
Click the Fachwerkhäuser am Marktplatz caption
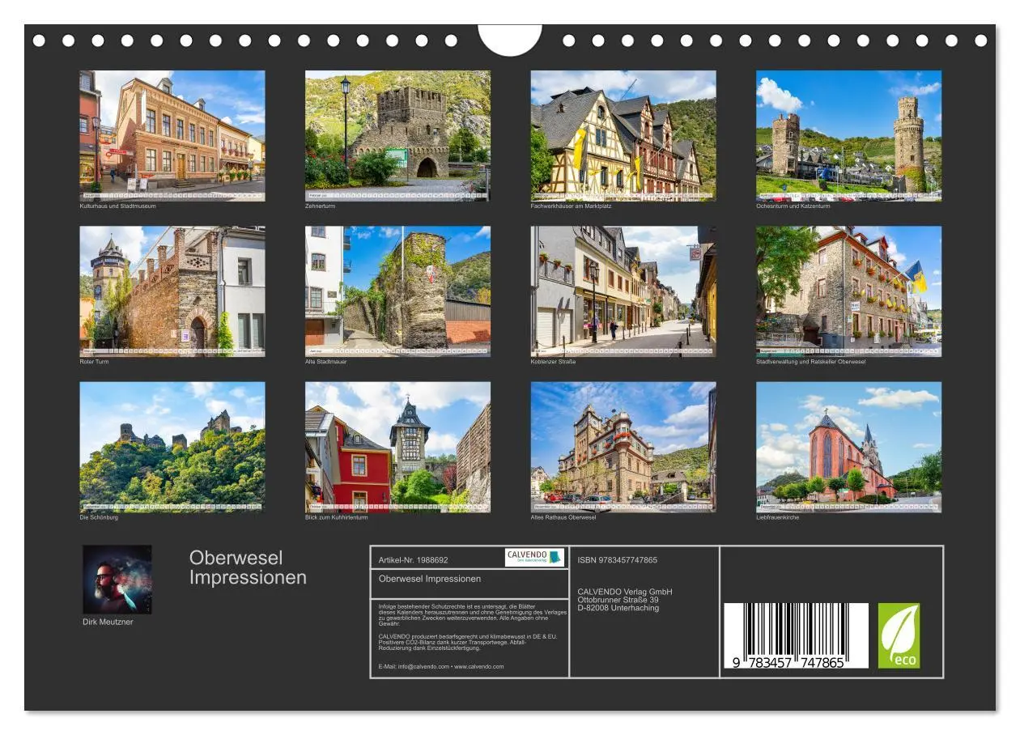click(571, 206)
